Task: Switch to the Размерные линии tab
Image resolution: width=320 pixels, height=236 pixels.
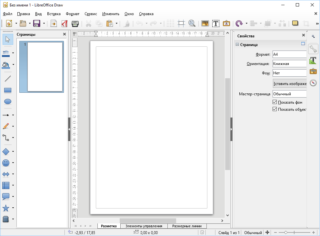Action: [187, 226]
